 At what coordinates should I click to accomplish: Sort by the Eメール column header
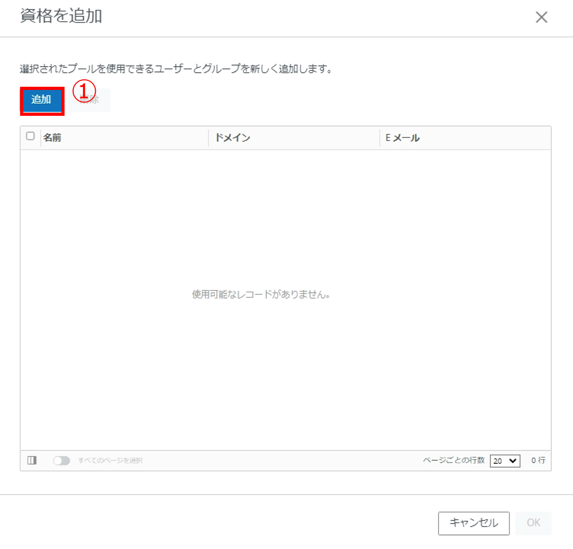402,138
